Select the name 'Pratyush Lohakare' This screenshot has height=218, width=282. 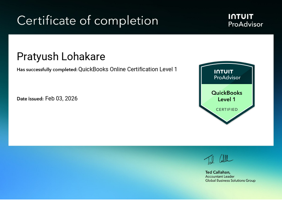point(61,57)
